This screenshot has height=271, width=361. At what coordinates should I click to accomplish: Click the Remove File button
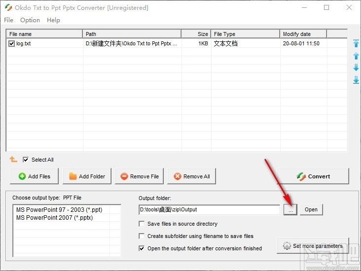point(139,176)
